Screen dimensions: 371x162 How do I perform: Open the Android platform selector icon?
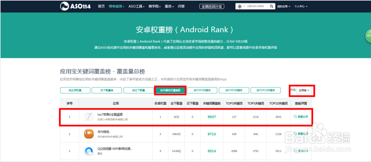click(x=240, y=6)
